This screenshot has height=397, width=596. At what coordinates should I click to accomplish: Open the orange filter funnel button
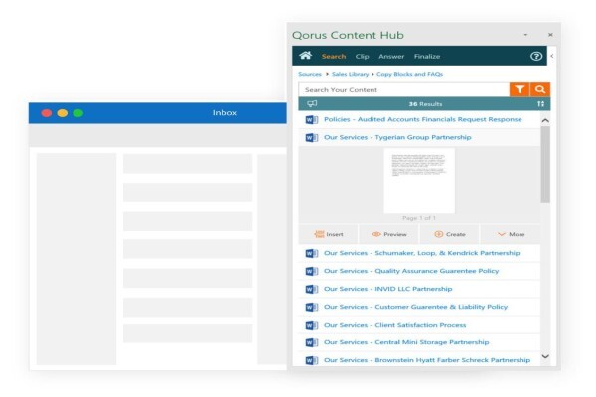(520, 89)
